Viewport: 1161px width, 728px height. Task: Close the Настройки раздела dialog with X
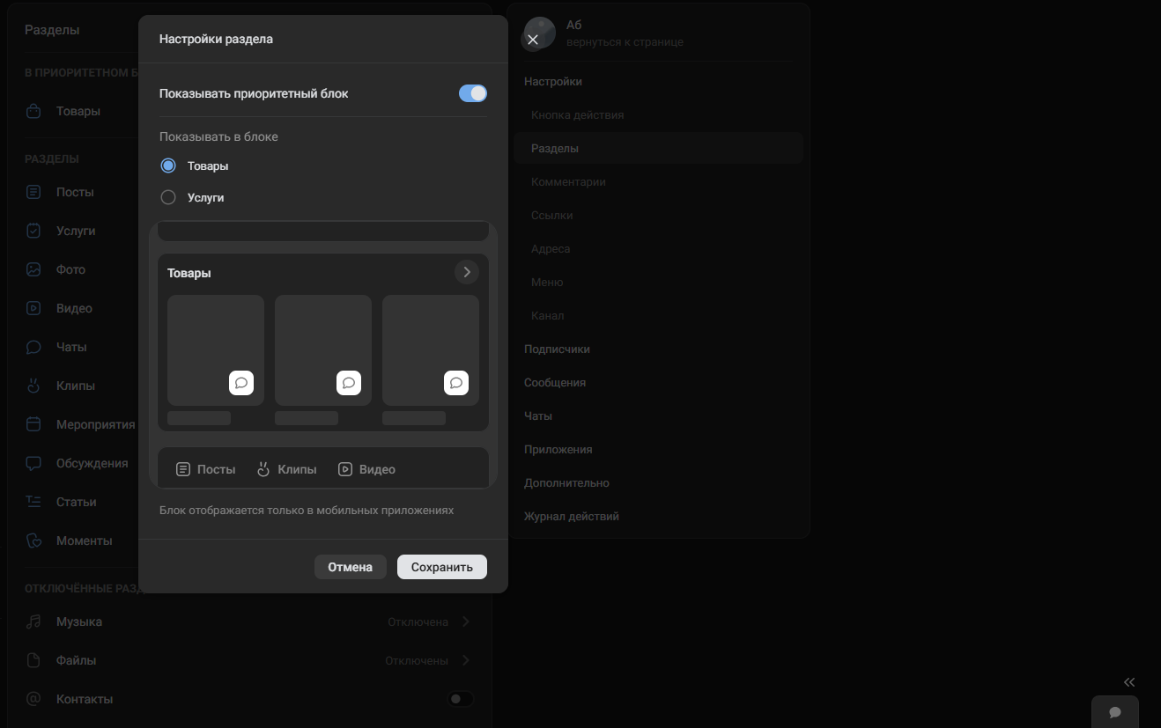click(532, 40)
